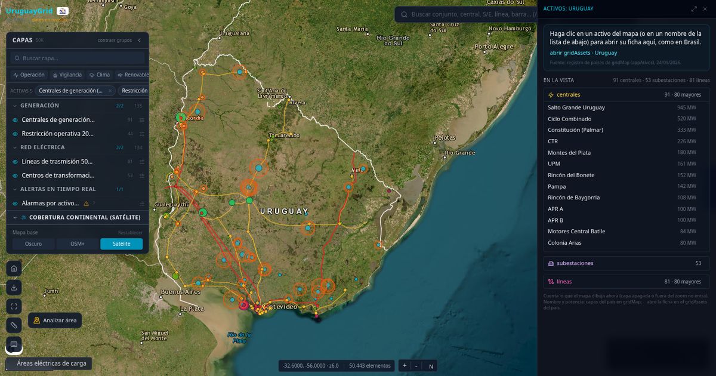Activate the fullscreen frame icon
The width and height of the screenshot is (716, 376).
[14, 306]
